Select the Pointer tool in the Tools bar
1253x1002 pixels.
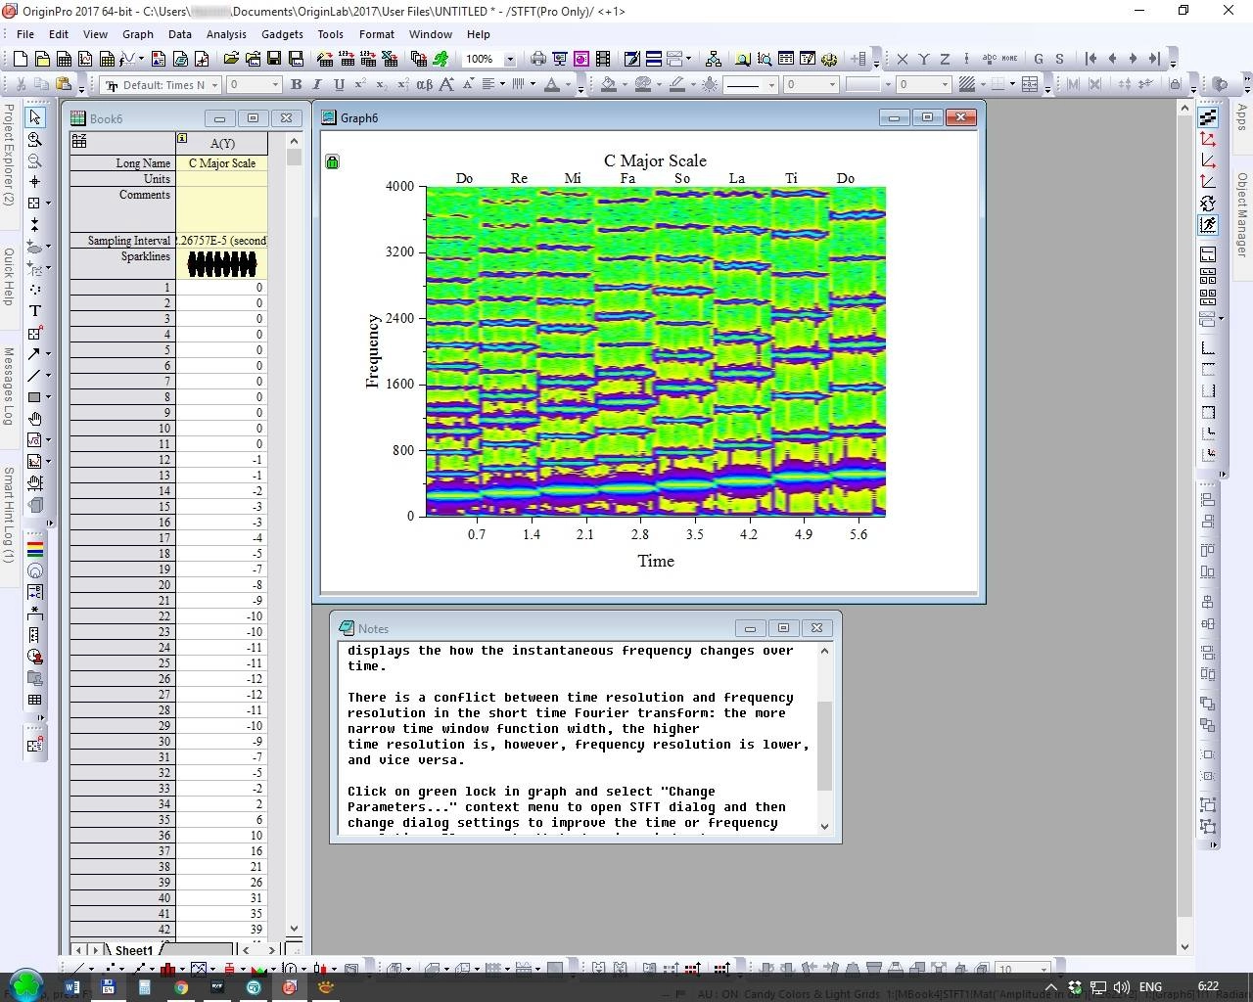pos(35,117)
